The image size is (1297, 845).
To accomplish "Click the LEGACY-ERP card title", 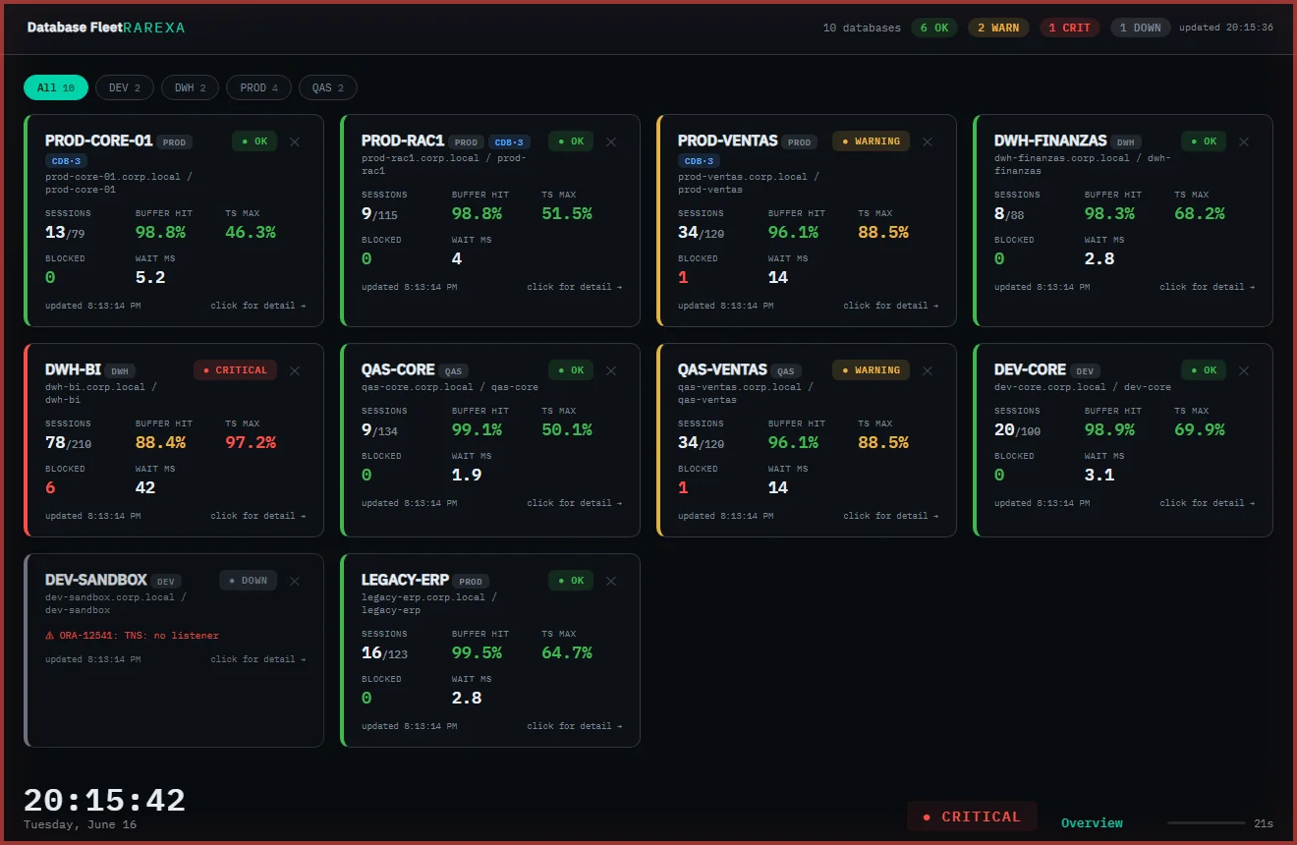I will (x=405, y=580).
